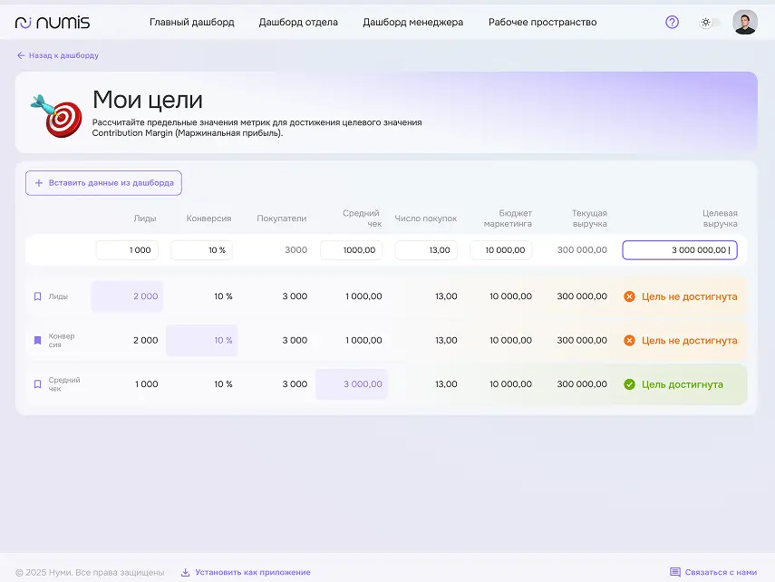This screenshot has height=582, width=775.
Task: Click the Средний чек input 1000,00
Action: coord(351,250)
